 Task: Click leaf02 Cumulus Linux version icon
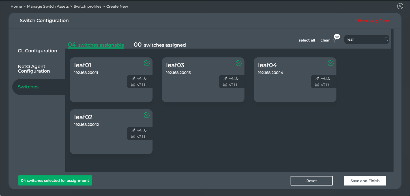[133, 130]
